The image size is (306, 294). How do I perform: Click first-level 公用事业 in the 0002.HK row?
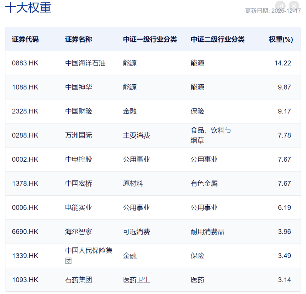coord(136,159)
